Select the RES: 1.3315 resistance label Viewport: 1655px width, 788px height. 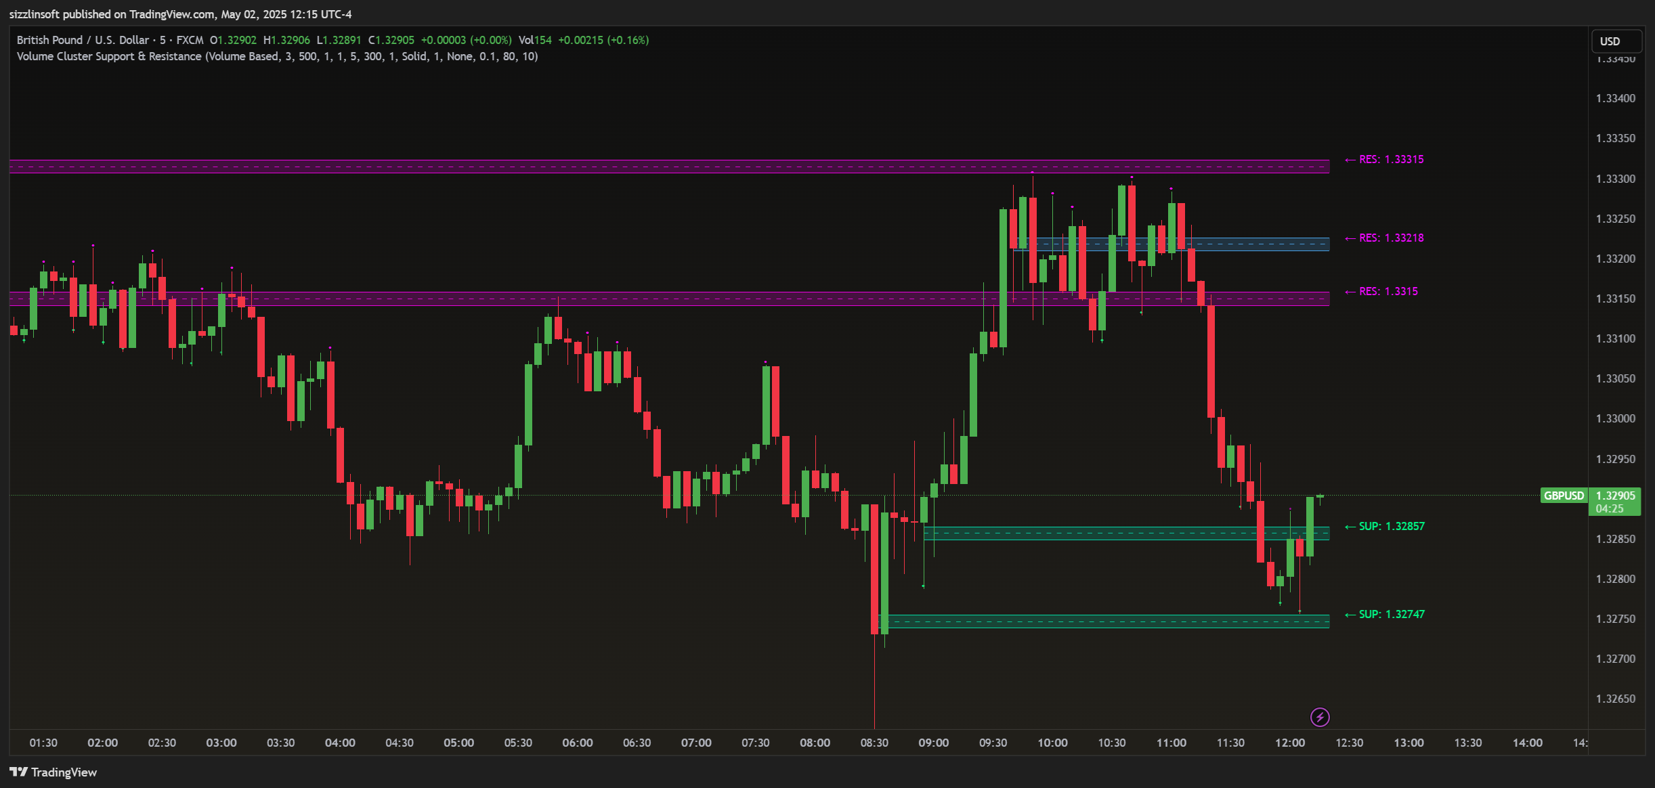[x=1381, y=291]
